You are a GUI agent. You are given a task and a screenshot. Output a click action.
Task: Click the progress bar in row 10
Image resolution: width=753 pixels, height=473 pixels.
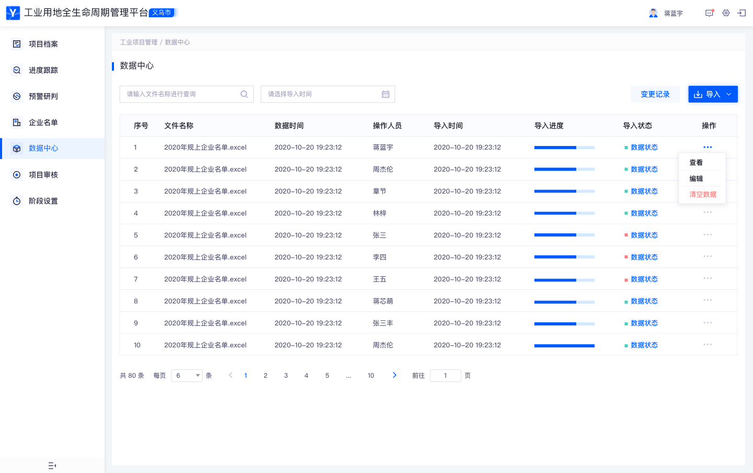[x=564, y=345]
